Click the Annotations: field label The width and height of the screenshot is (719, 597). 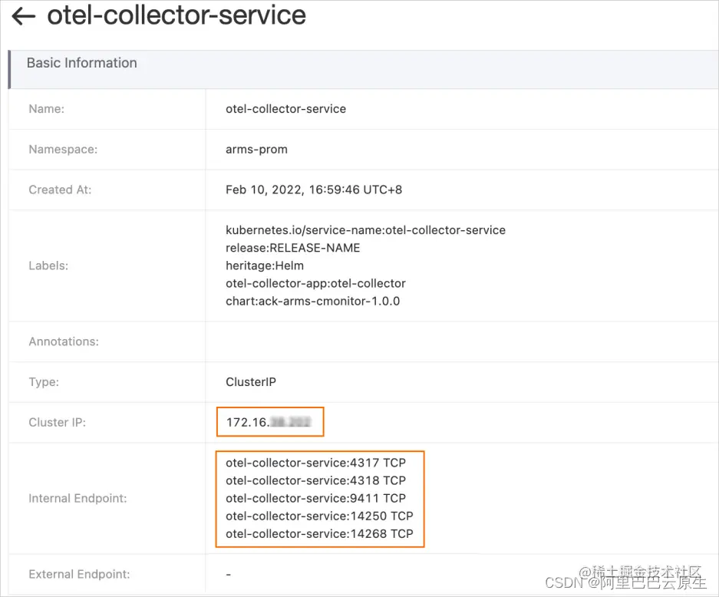tap(64, 341)
